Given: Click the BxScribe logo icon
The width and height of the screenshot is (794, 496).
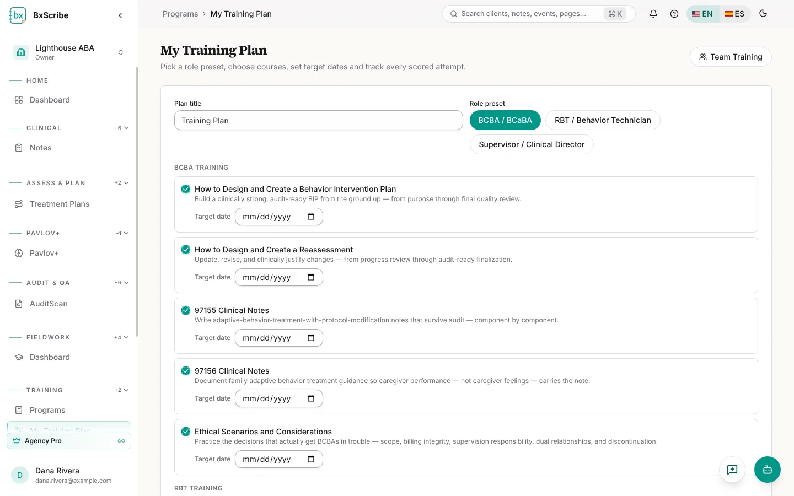Looking at the screenshot, I should [18, 15].
